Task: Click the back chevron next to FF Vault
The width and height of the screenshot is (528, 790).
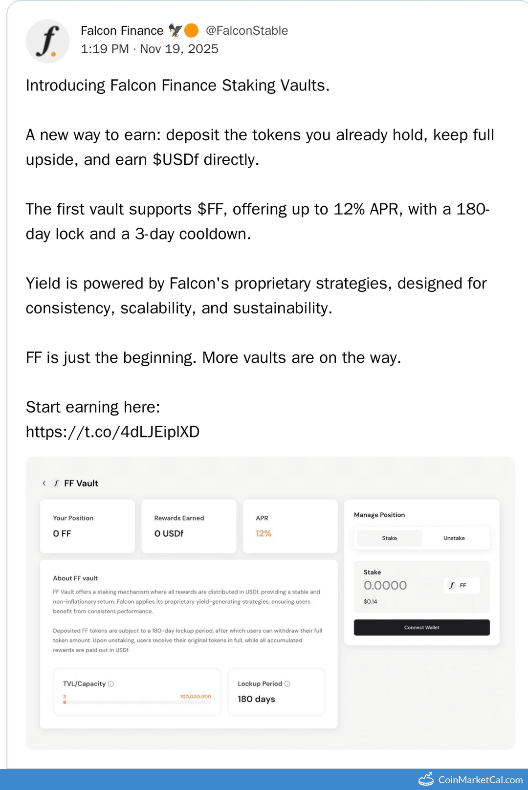Action: (44, 483)
